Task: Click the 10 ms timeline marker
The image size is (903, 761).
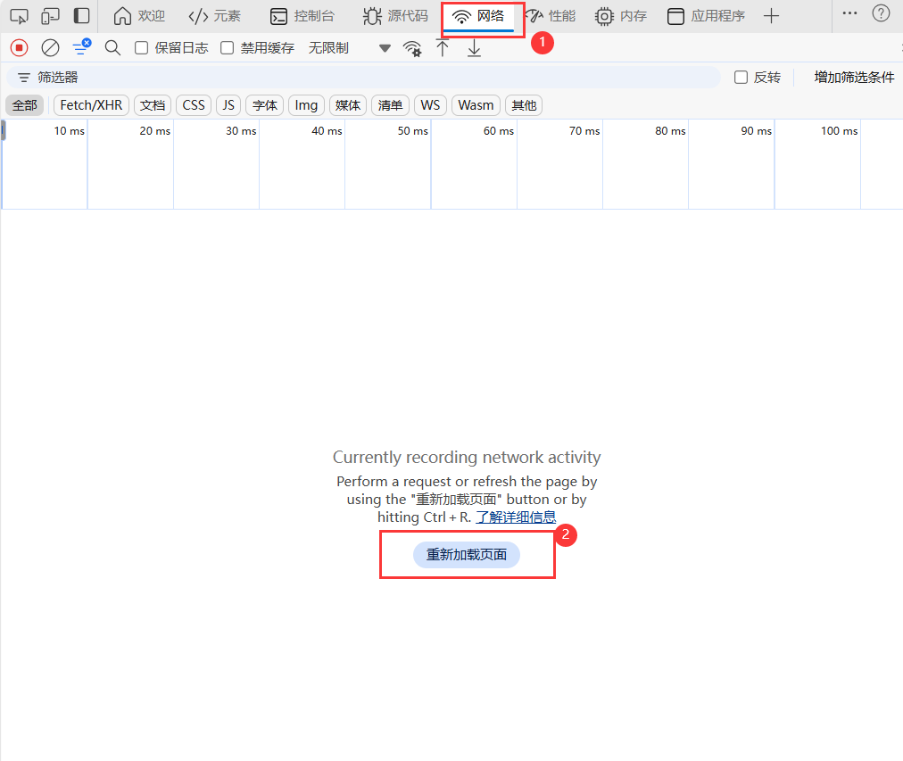Action: [69, 130]
